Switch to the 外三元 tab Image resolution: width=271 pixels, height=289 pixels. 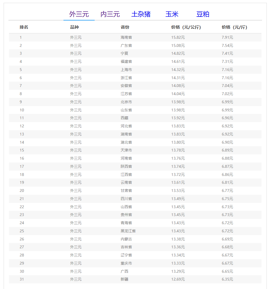pos(79,14)
